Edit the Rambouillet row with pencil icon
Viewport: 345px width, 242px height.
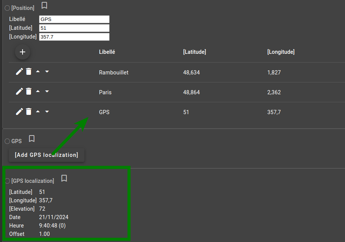(x=19, y=71)
